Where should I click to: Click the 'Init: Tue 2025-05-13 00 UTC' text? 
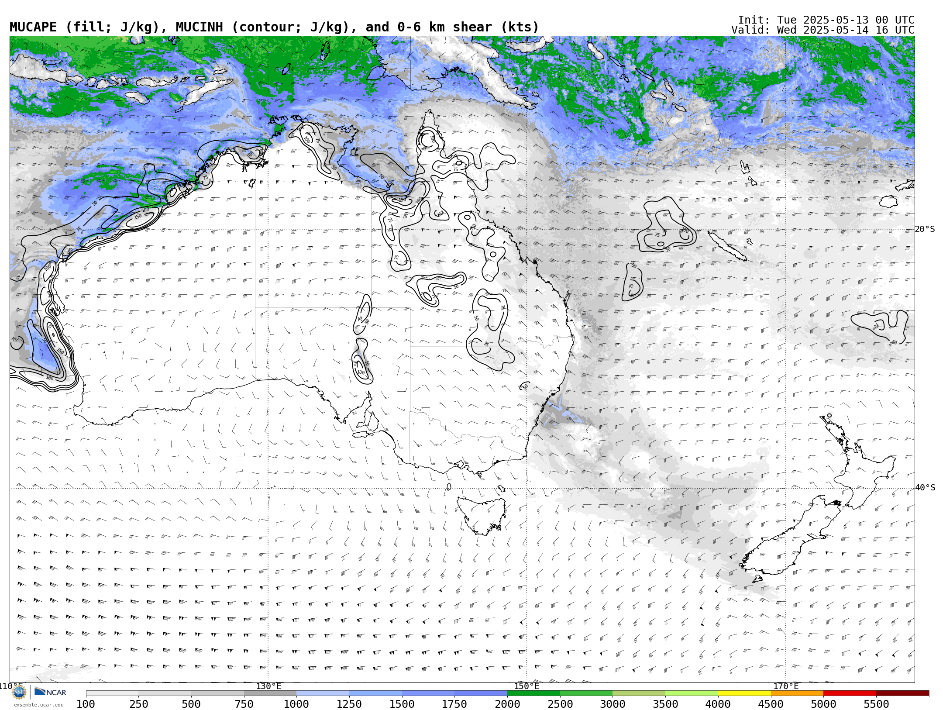pyautogui.click(x=826, y=20)
